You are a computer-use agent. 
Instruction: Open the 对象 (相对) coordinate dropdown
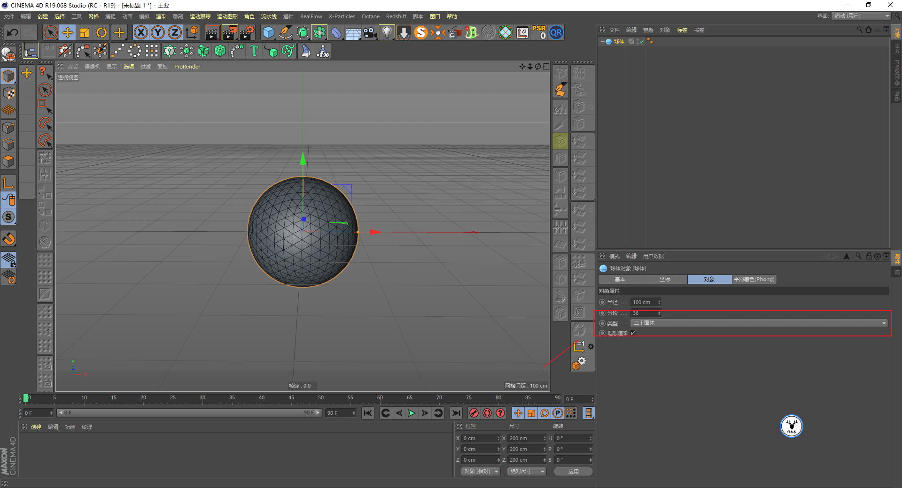pyautogui.click(x=481, y=471)
